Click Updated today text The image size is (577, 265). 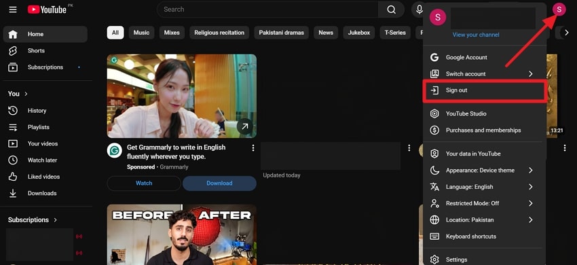pyautogui.click(x=282, y=175)
